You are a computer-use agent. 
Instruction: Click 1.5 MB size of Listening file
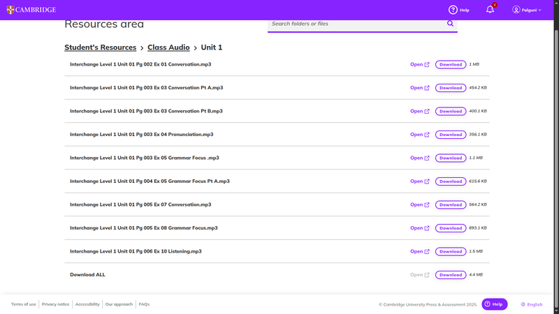(x=476, y=251)
